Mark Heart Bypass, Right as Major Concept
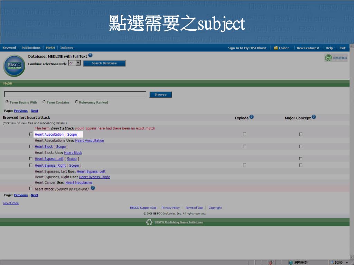The width and height of the screenshot is (354, 265). pyautogui.click(x=300, y=165)
